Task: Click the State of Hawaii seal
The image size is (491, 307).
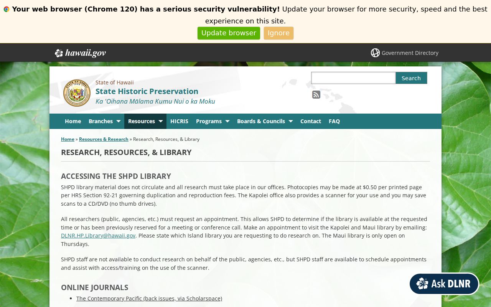Action: tap(77, 93)
